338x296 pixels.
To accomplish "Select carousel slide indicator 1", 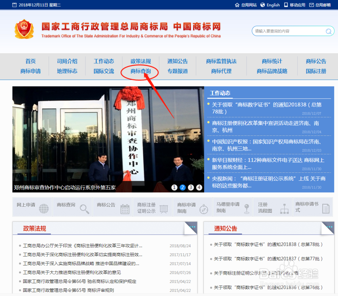I will pos(174,187).
